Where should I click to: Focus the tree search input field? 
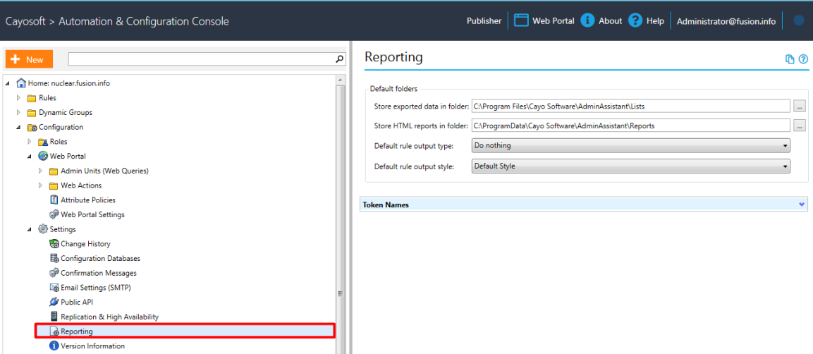click(202, 59)
